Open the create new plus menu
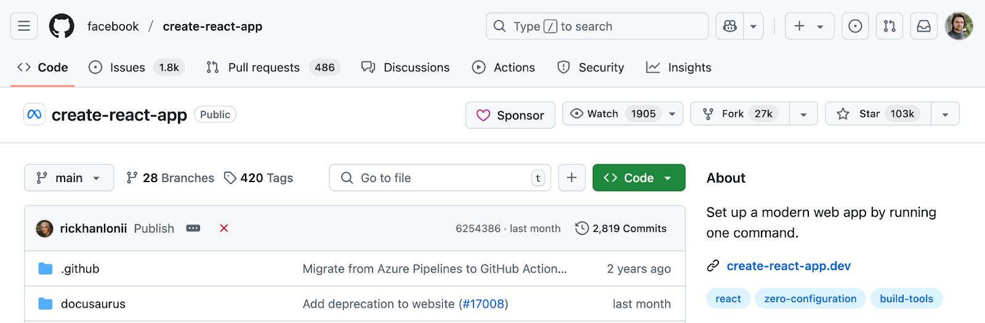The image size is (985, 323). [810, 26]
